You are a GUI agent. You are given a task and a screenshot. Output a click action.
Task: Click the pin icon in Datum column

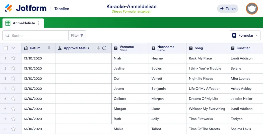click(49, 48)
